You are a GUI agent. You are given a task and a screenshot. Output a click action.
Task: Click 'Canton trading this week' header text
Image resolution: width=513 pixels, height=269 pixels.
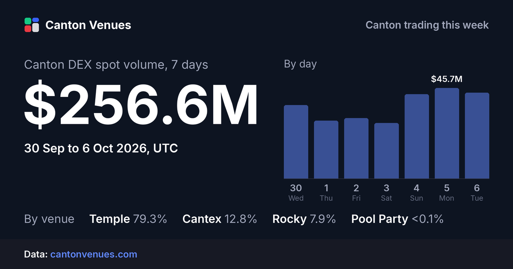click(x=427, y=25)
